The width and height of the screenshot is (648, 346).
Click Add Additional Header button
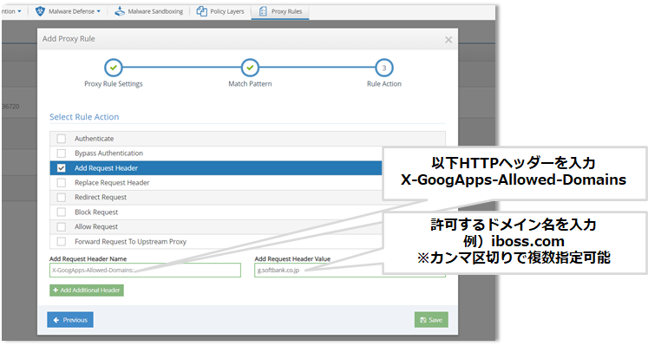click(87, 291)
